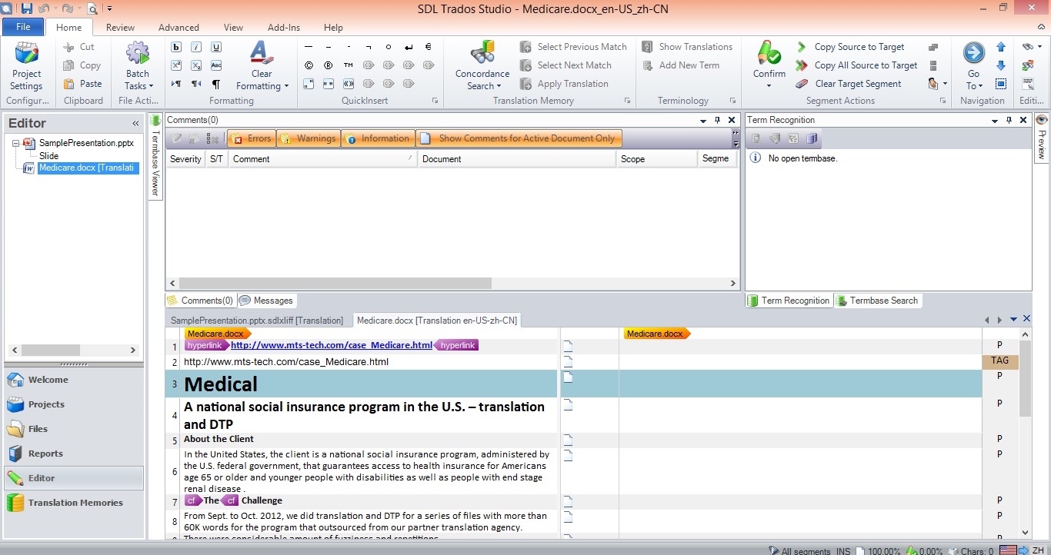Click Copy All Source to Target
This screenshot has height=555, width=1051.
coord(856,65)
